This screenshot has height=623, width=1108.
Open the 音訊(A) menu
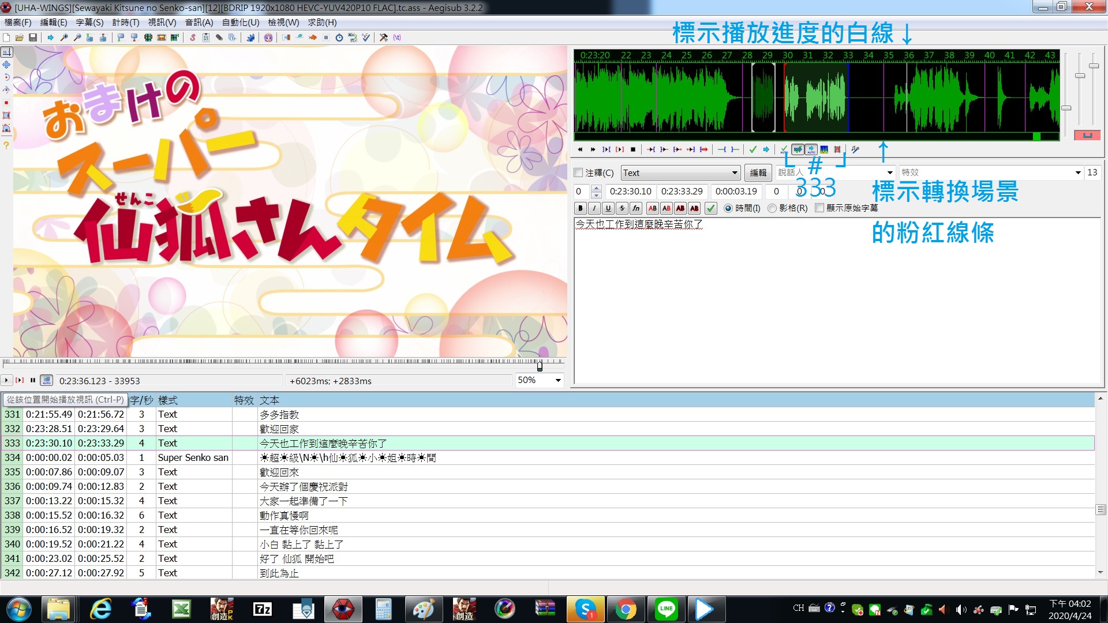click(199, 22)
